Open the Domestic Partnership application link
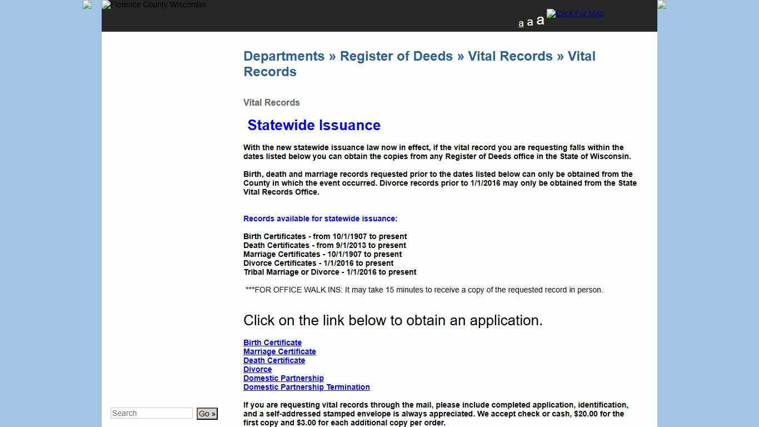Screen dimensions: 759x427 tap(283, 378)
